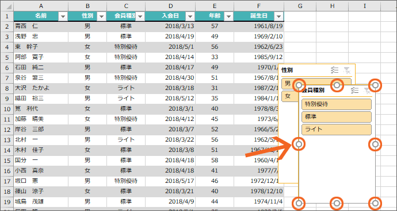Image resolution: width=397 pixels, height=211 pixels.
Task: Clear the filter in the 会員種別 slicer
Action: click(367, 91)
